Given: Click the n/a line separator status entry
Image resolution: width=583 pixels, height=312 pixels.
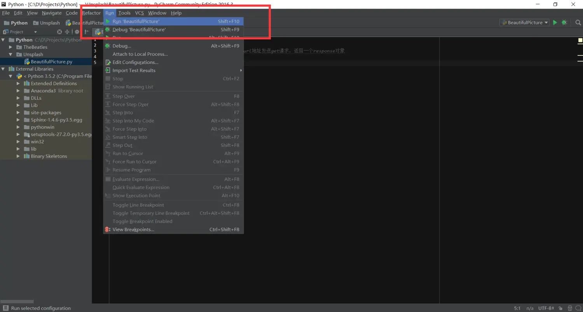Looking at the screenshot, I should (x=530, y=308).
